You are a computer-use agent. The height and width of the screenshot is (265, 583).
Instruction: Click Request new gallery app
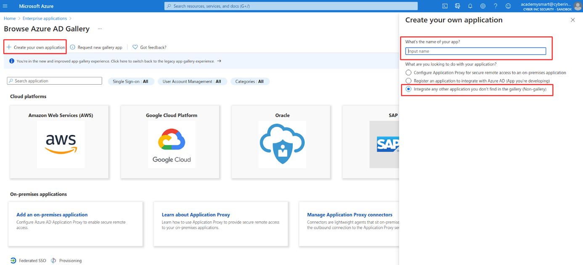pos(96,47)
